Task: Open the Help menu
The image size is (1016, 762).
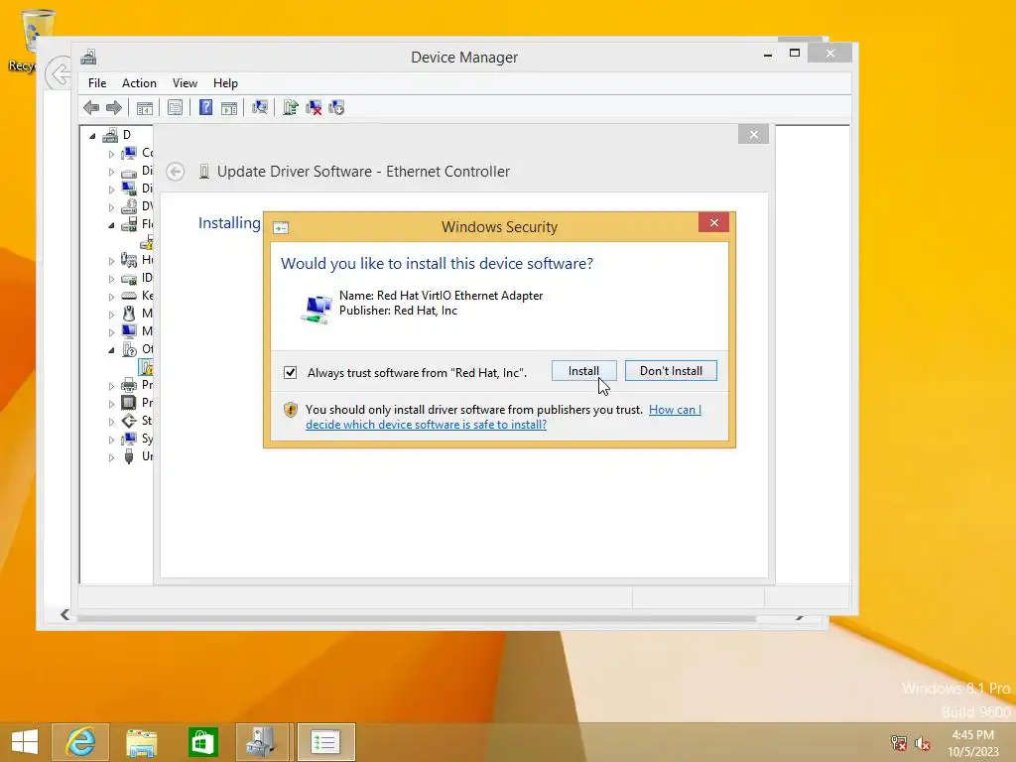Action: (x=225, y=83)
